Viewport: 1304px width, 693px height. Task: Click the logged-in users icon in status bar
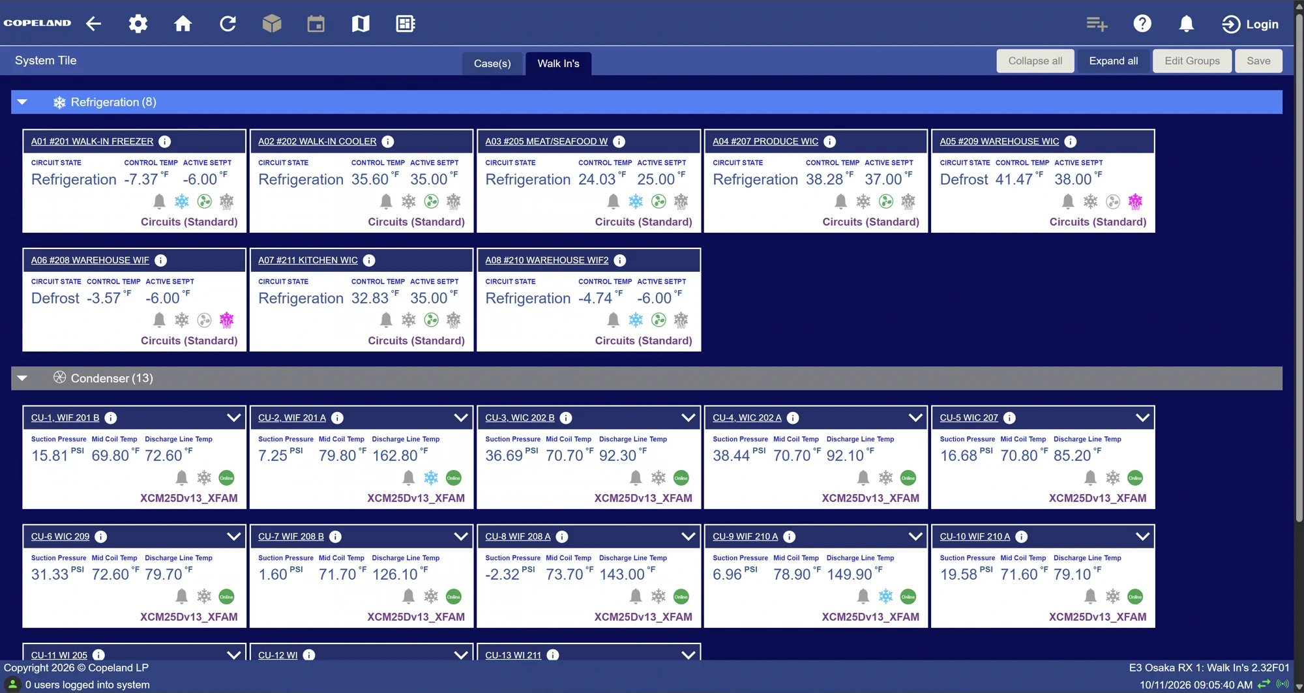point(12,685)
